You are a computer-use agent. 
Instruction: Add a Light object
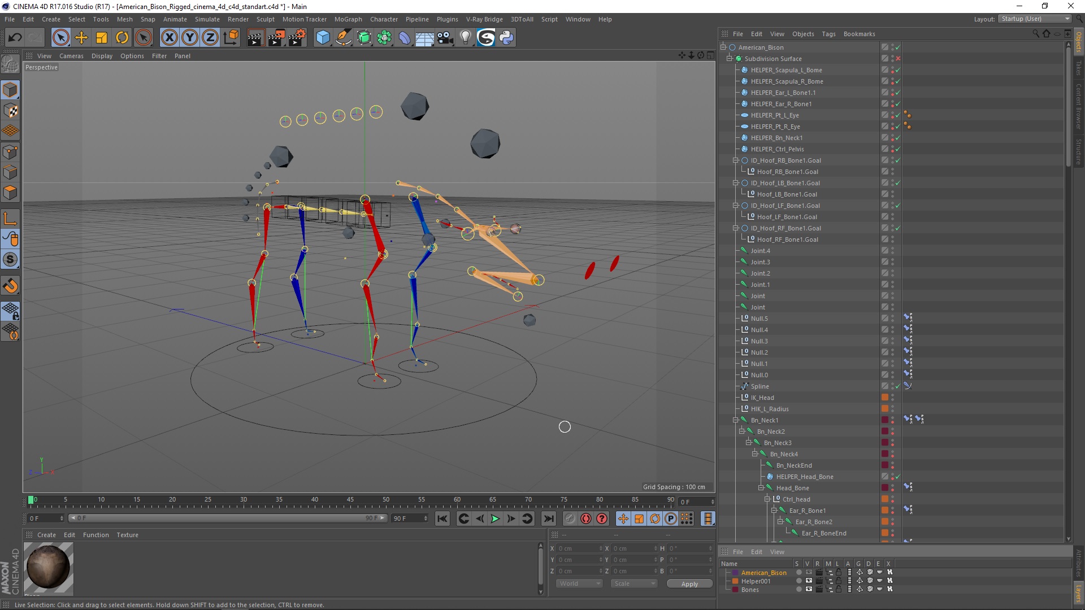pos(466,38)
